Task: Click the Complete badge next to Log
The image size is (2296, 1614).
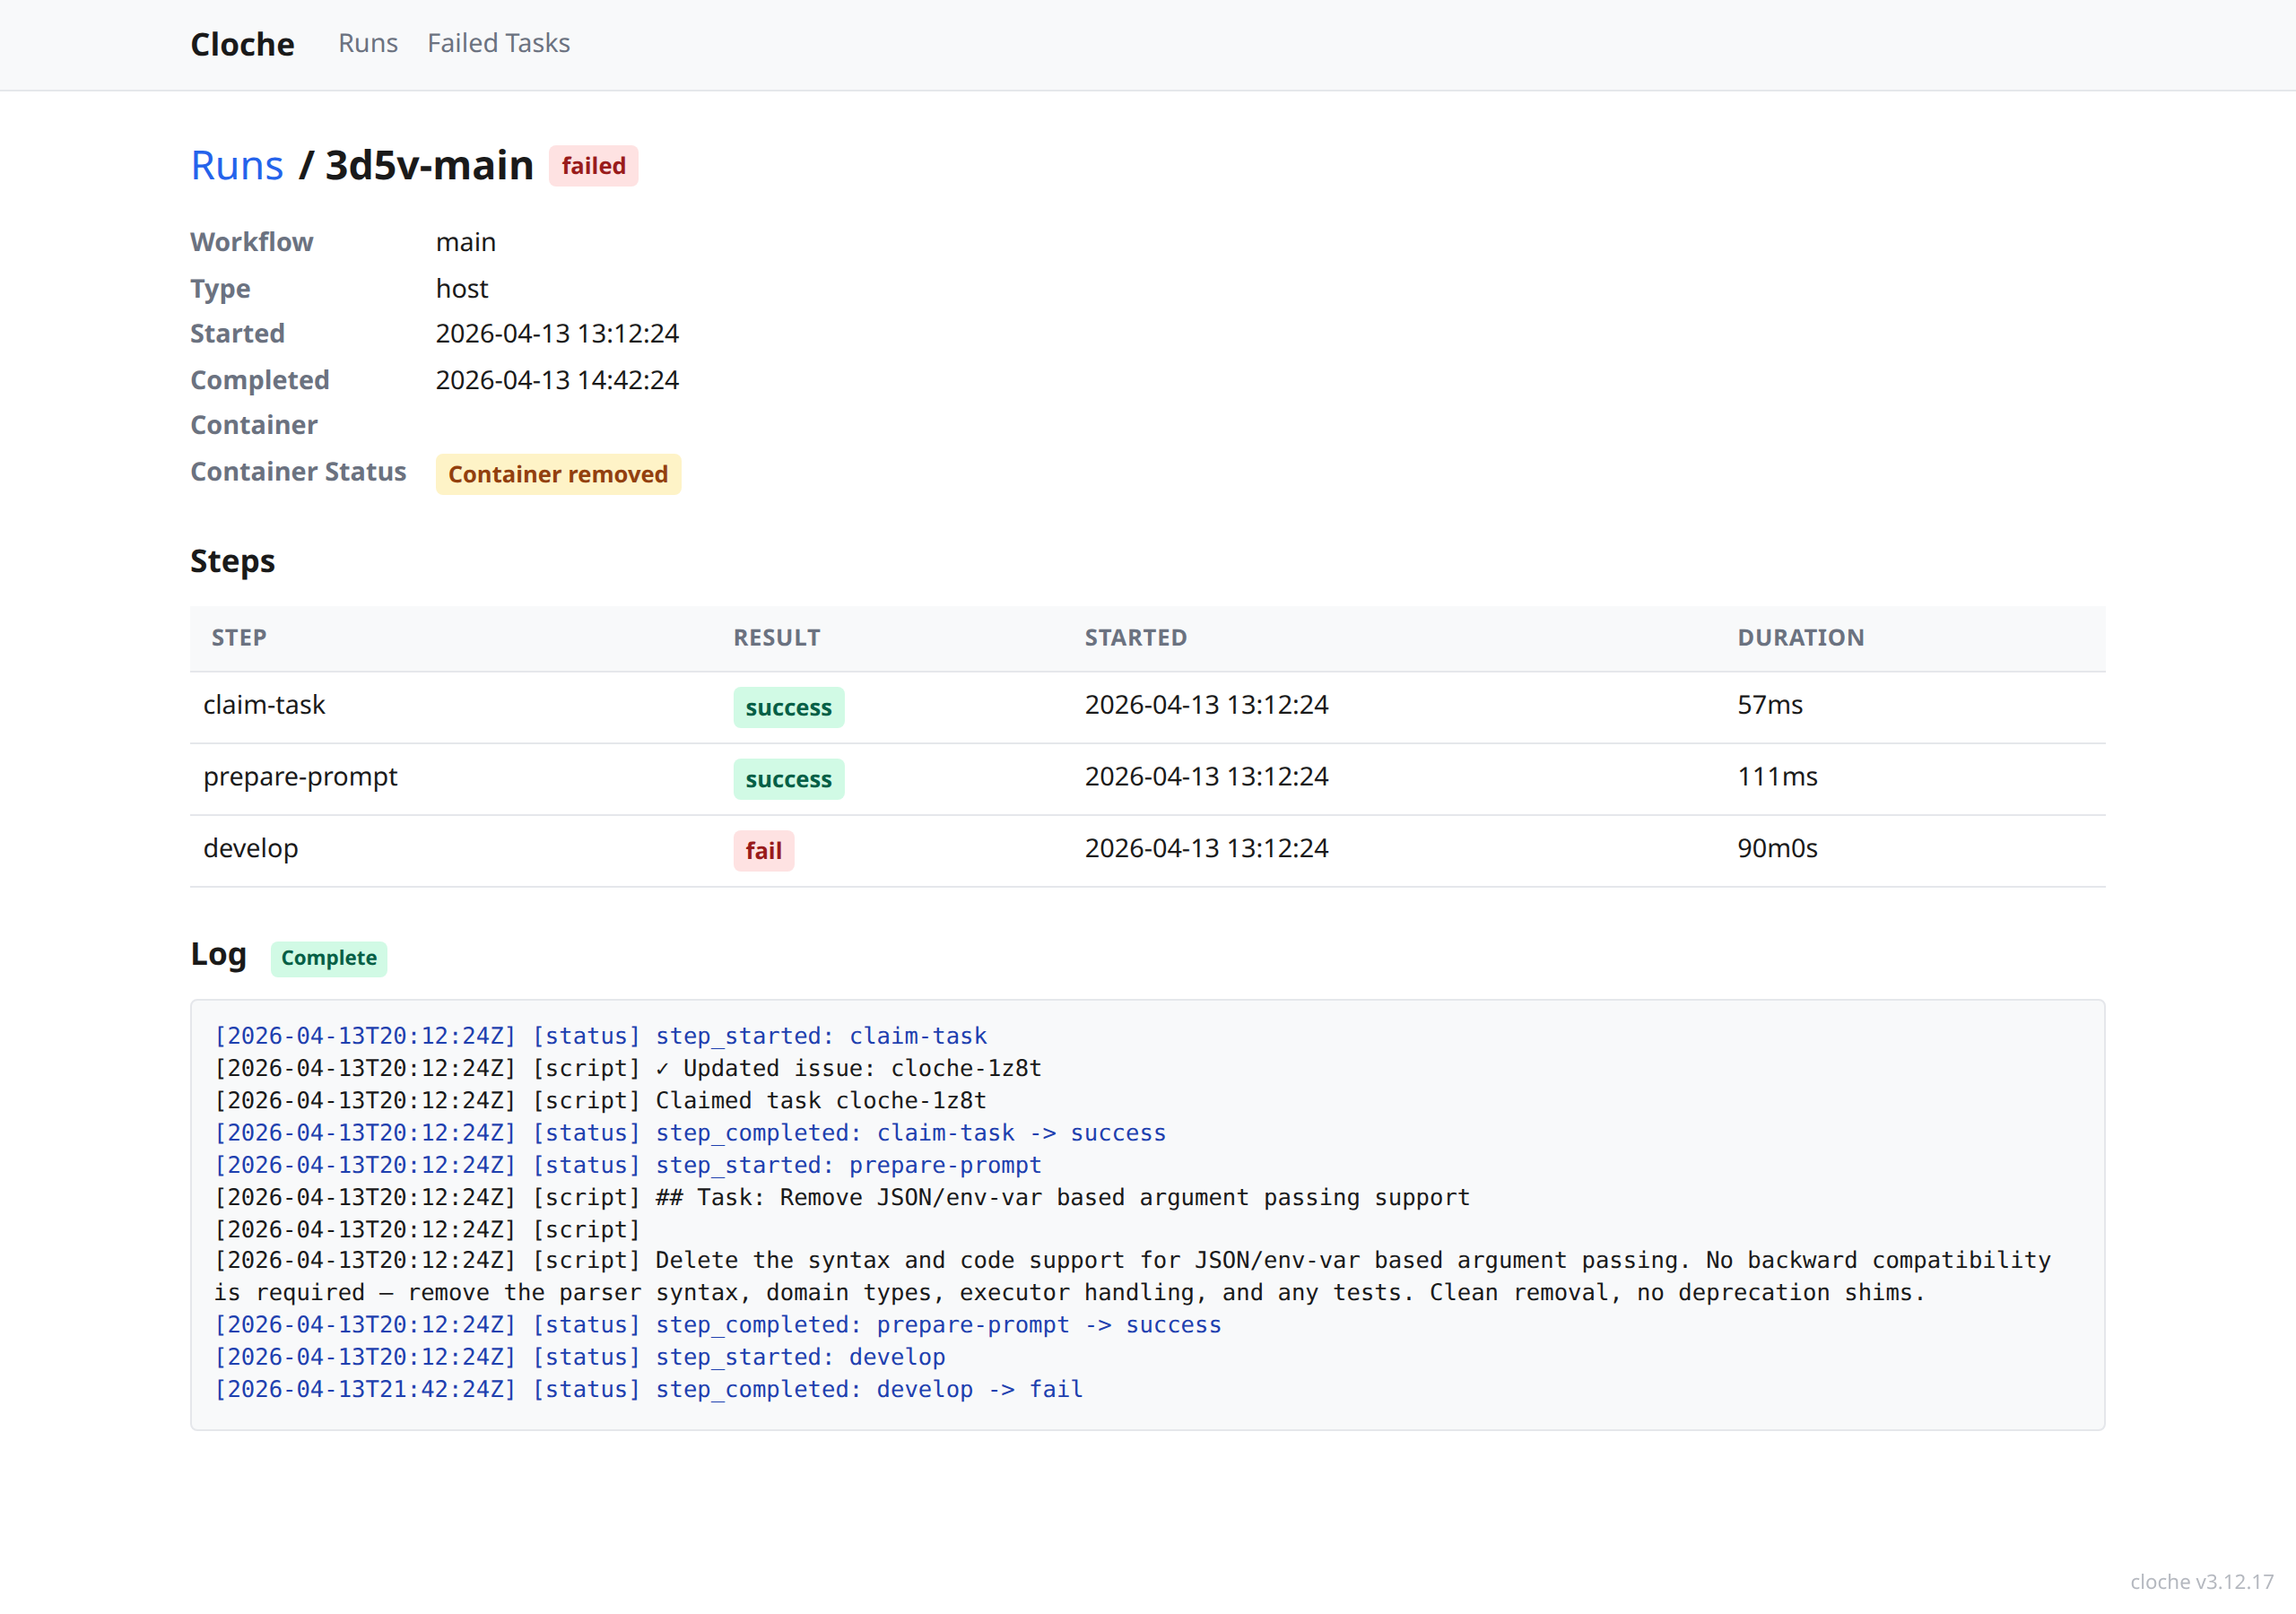Action: pos(329,958)
